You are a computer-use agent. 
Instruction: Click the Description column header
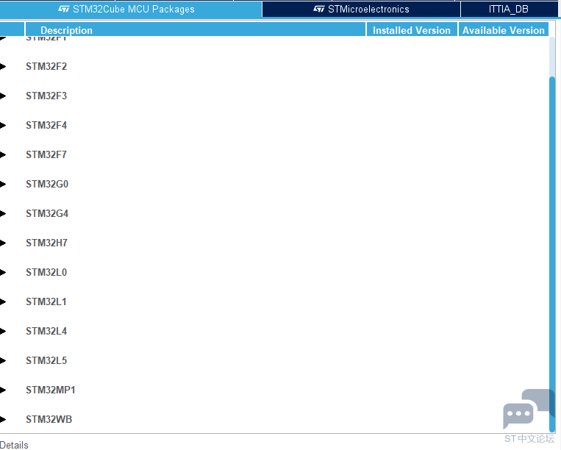[x=196, y=30]
